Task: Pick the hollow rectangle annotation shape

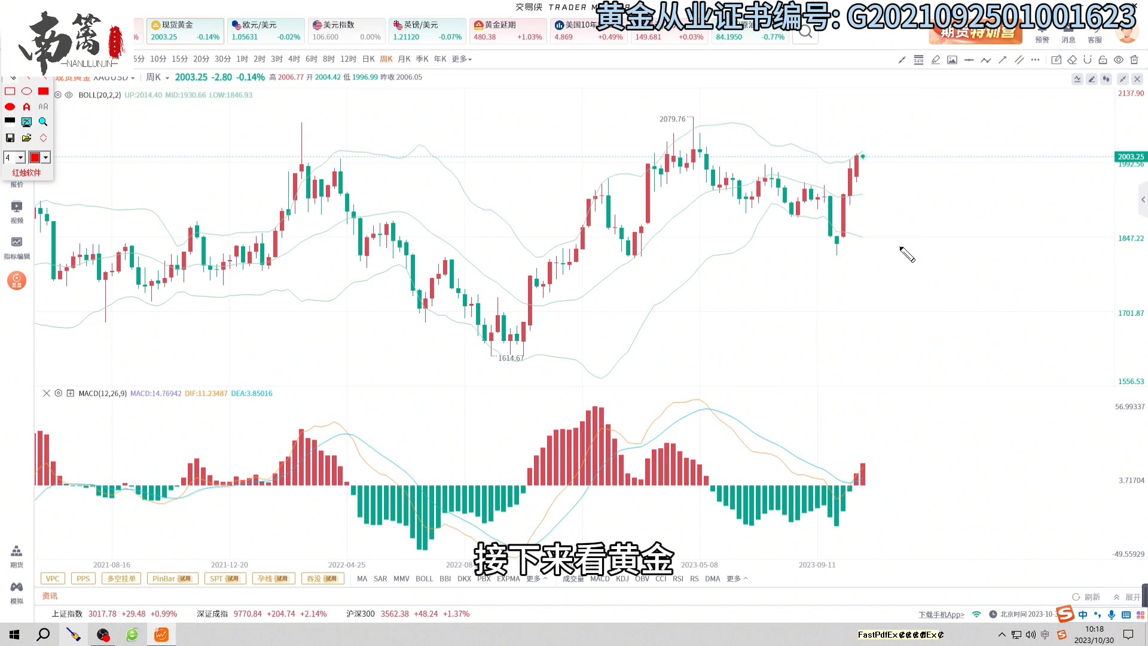Action: point(10,92)
